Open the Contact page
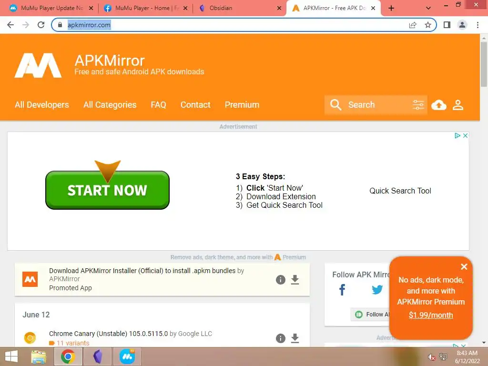 (195, 105)
